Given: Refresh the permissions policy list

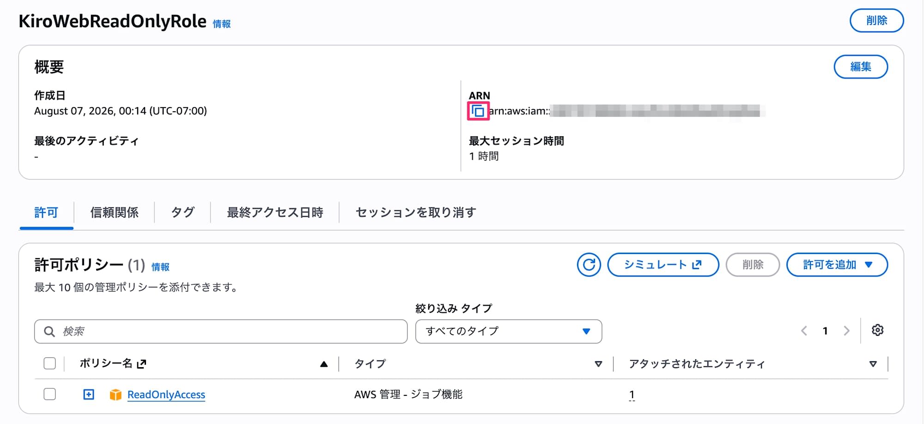Looking at the screenshot, I should pos(589,265).
